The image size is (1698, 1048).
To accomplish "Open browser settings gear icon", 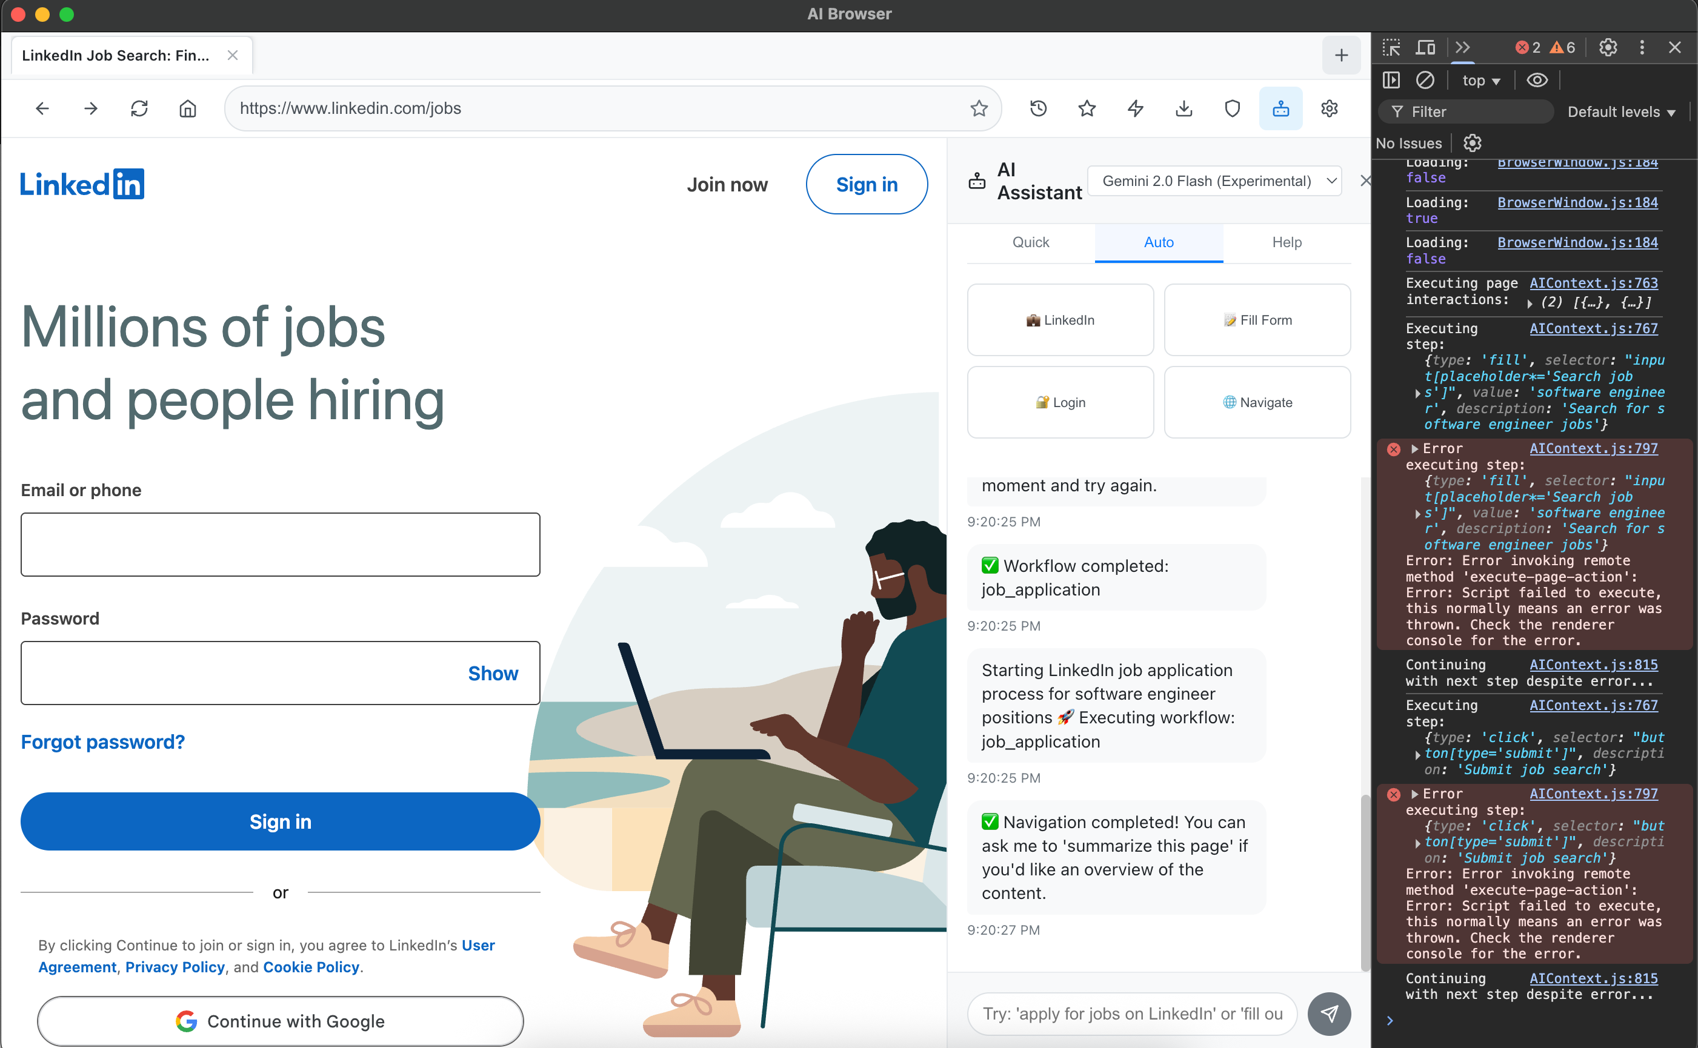I will [x=1328, y=109].
